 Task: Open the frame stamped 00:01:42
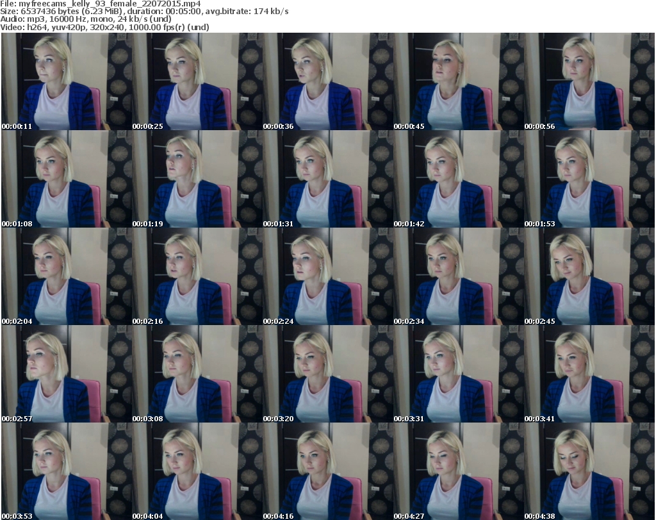tap(459, 179)
